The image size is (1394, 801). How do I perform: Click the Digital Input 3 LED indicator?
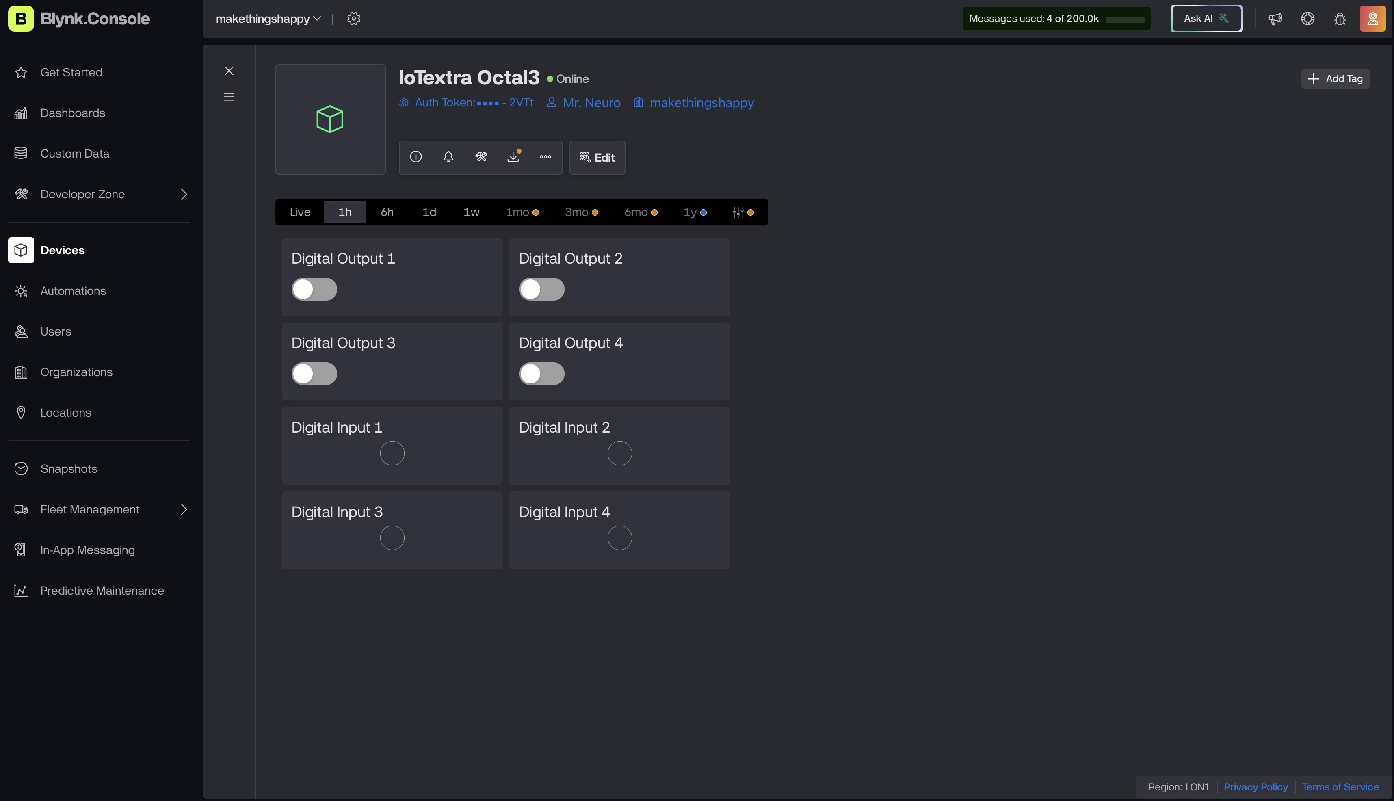(392, 538)
